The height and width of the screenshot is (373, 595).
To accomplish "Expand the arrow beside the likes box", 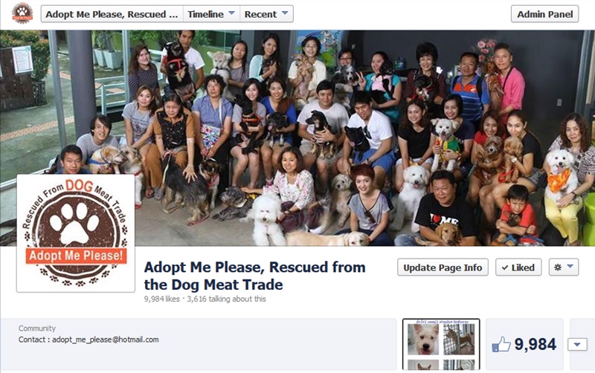I will point(577,345).
